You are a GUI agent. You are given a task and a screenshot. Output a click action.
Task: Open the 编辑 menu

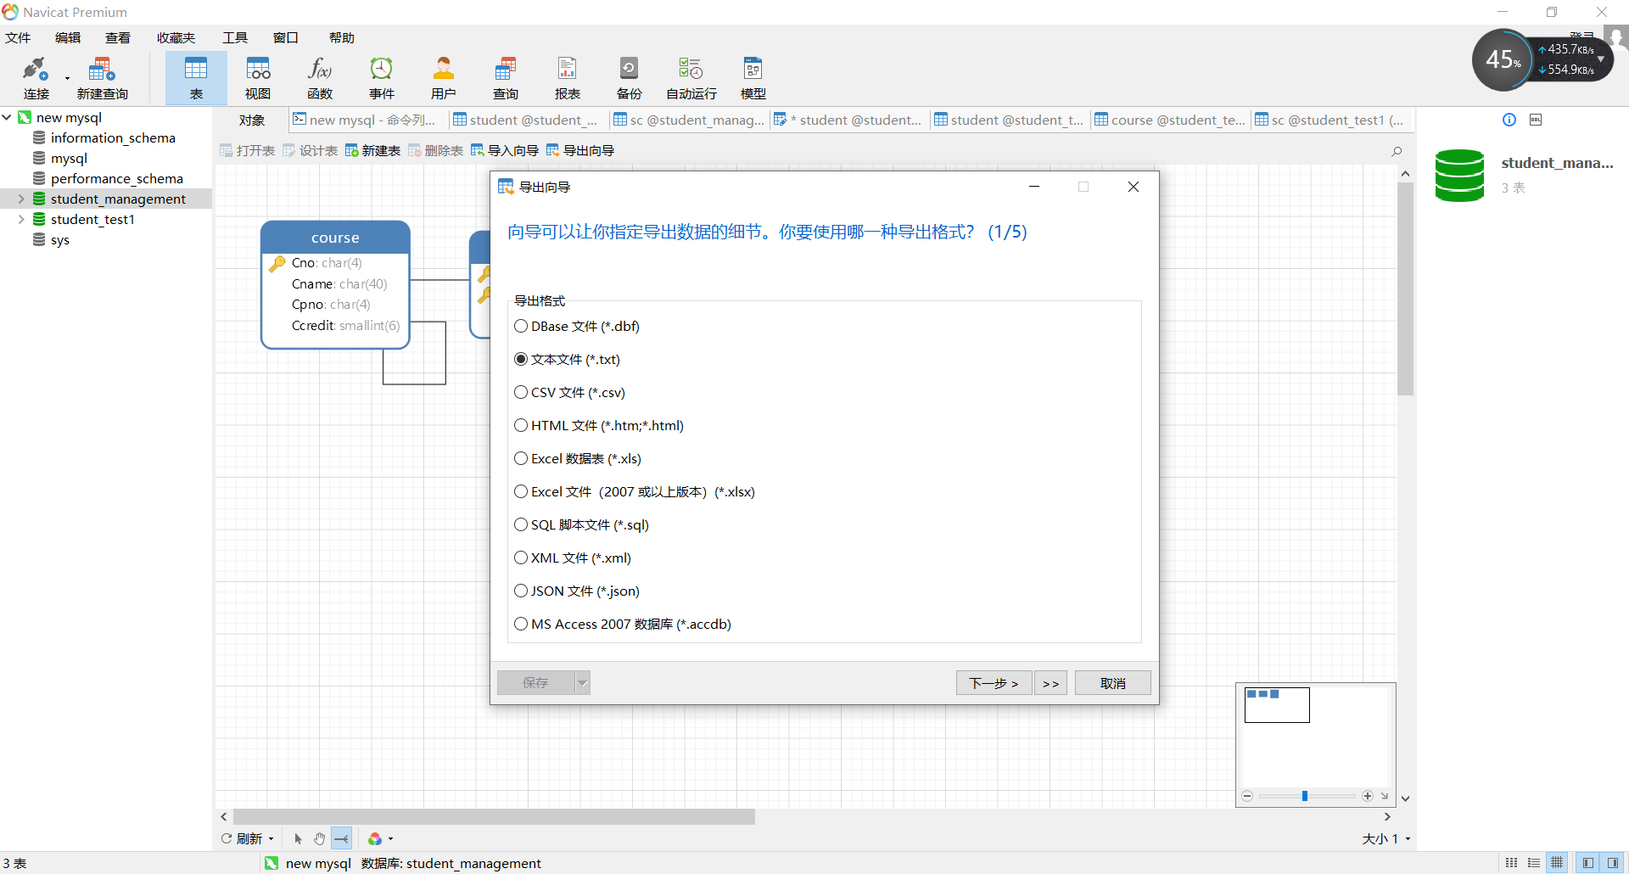pos(68,37)
